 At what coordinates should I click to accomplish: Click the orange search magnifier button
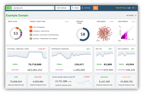(x=95, y=8)
